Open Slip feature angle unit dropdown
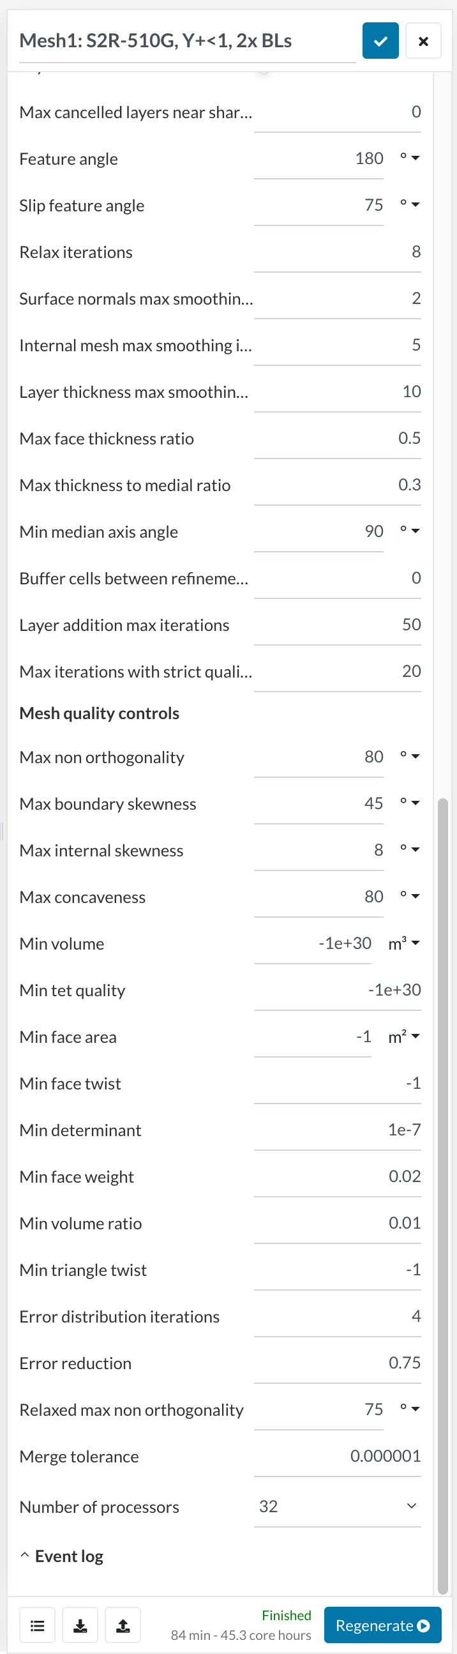This screenshot has height=1654, width=457. click(x=410, y=205)
